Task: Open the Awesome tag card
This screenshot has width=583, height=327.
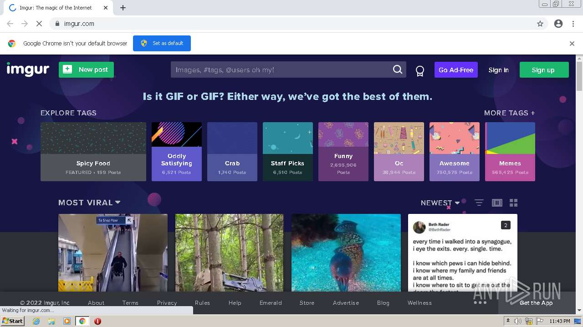Action: (x=455, y=152)
